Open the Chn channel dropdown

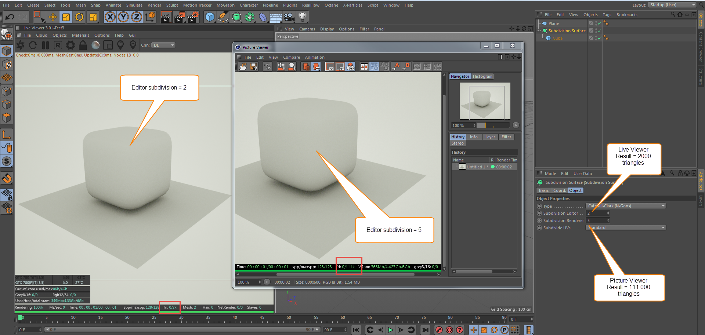point(163,45)
